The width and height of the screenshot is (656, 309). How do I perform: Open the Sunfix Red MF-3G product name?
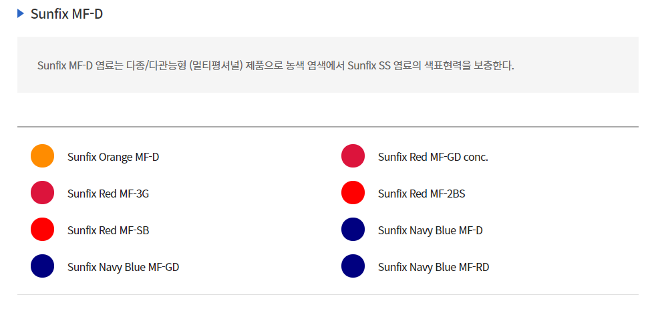pos(108,194)
